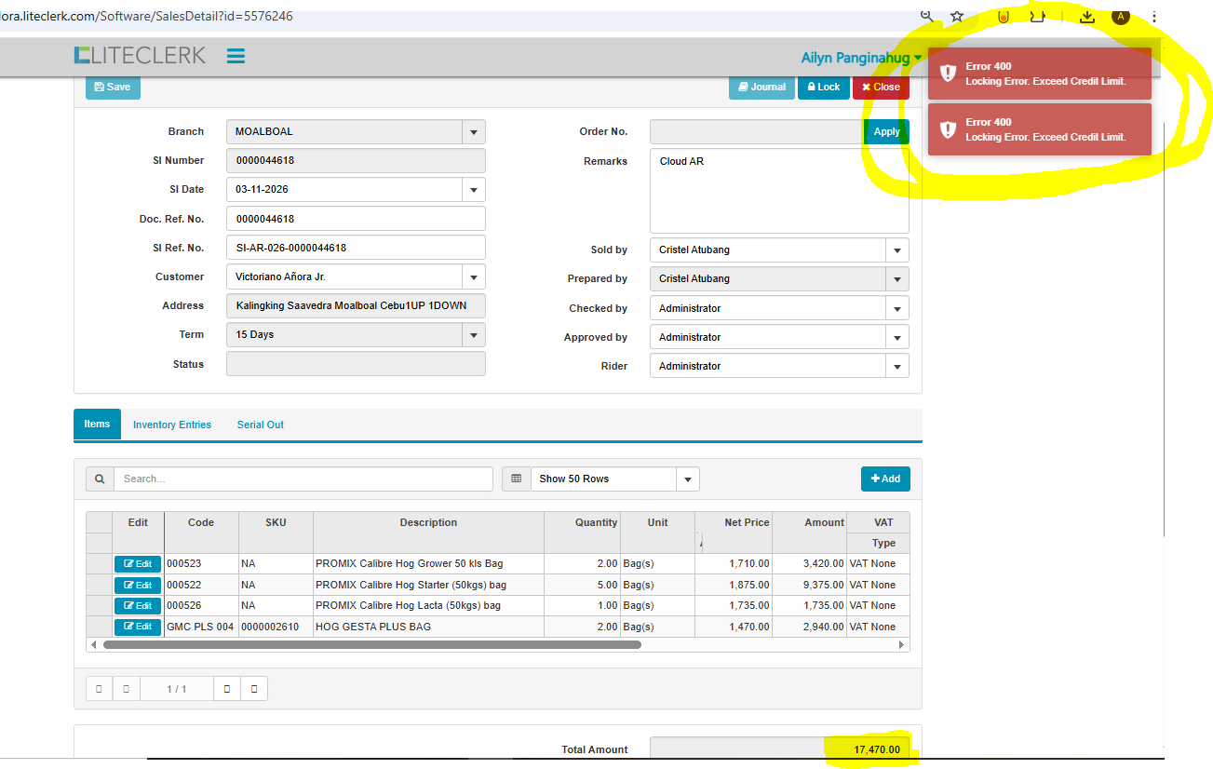Edit the PROMIX Calibre Hog Grower row

(x=138, y=564)
